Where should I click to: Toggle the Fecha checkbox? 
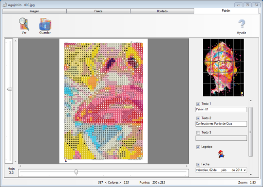(198, 165)
